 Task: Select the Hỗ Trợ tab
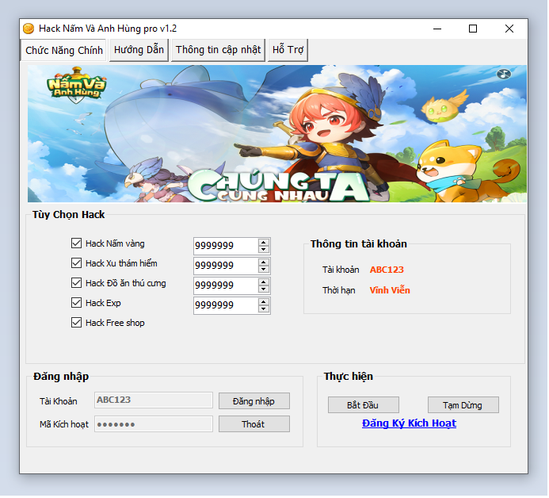pyautogui.click(x=288, y=50)
